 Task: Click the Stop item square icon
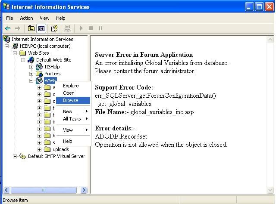(91, 28)
